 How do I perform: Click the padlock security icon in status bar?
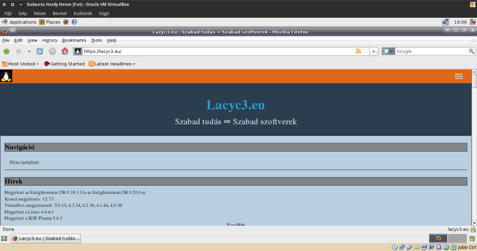[x=473, y=230]
